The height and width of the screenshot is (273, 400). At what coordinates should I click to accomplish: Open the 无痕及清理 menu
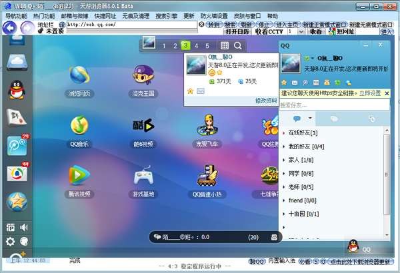coord(136,16)
